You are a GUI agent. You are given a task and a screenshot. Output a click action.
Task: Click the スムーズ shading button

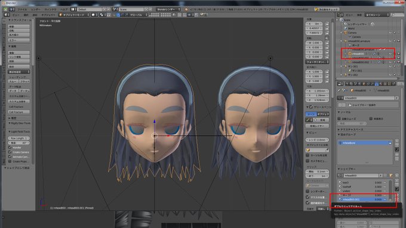click(x=13, y=82)
